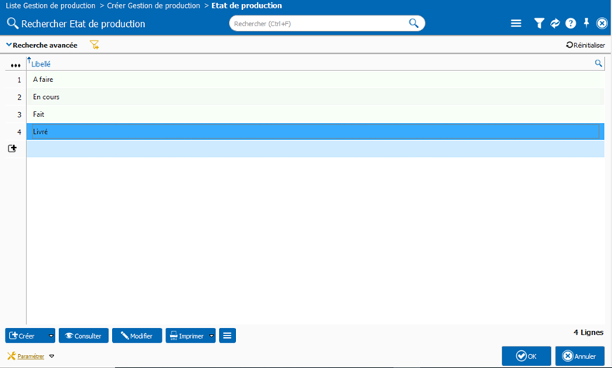Go to Créer Gestion de production breadcrumb
The width and height of the screenshot is (612, 368).
[x=155, y=5]
